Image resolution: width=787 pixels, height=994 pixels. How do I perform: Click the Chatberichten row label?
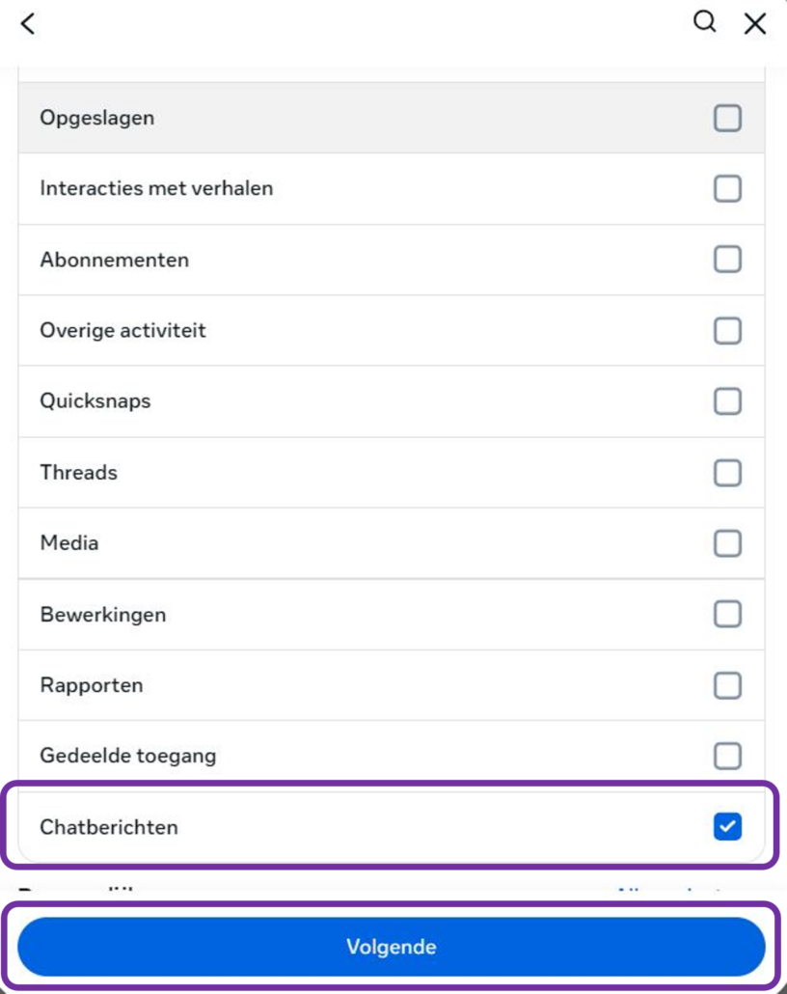click(x=108, y=827)
